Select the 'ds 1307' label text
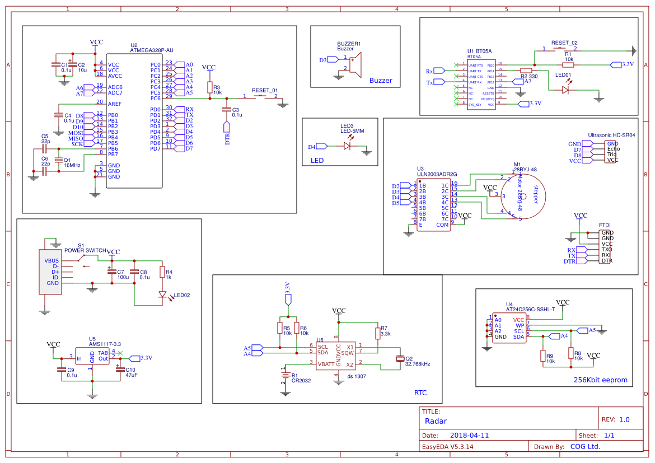The height and width of the screenshot is (463, 655). tap(356, 376)
